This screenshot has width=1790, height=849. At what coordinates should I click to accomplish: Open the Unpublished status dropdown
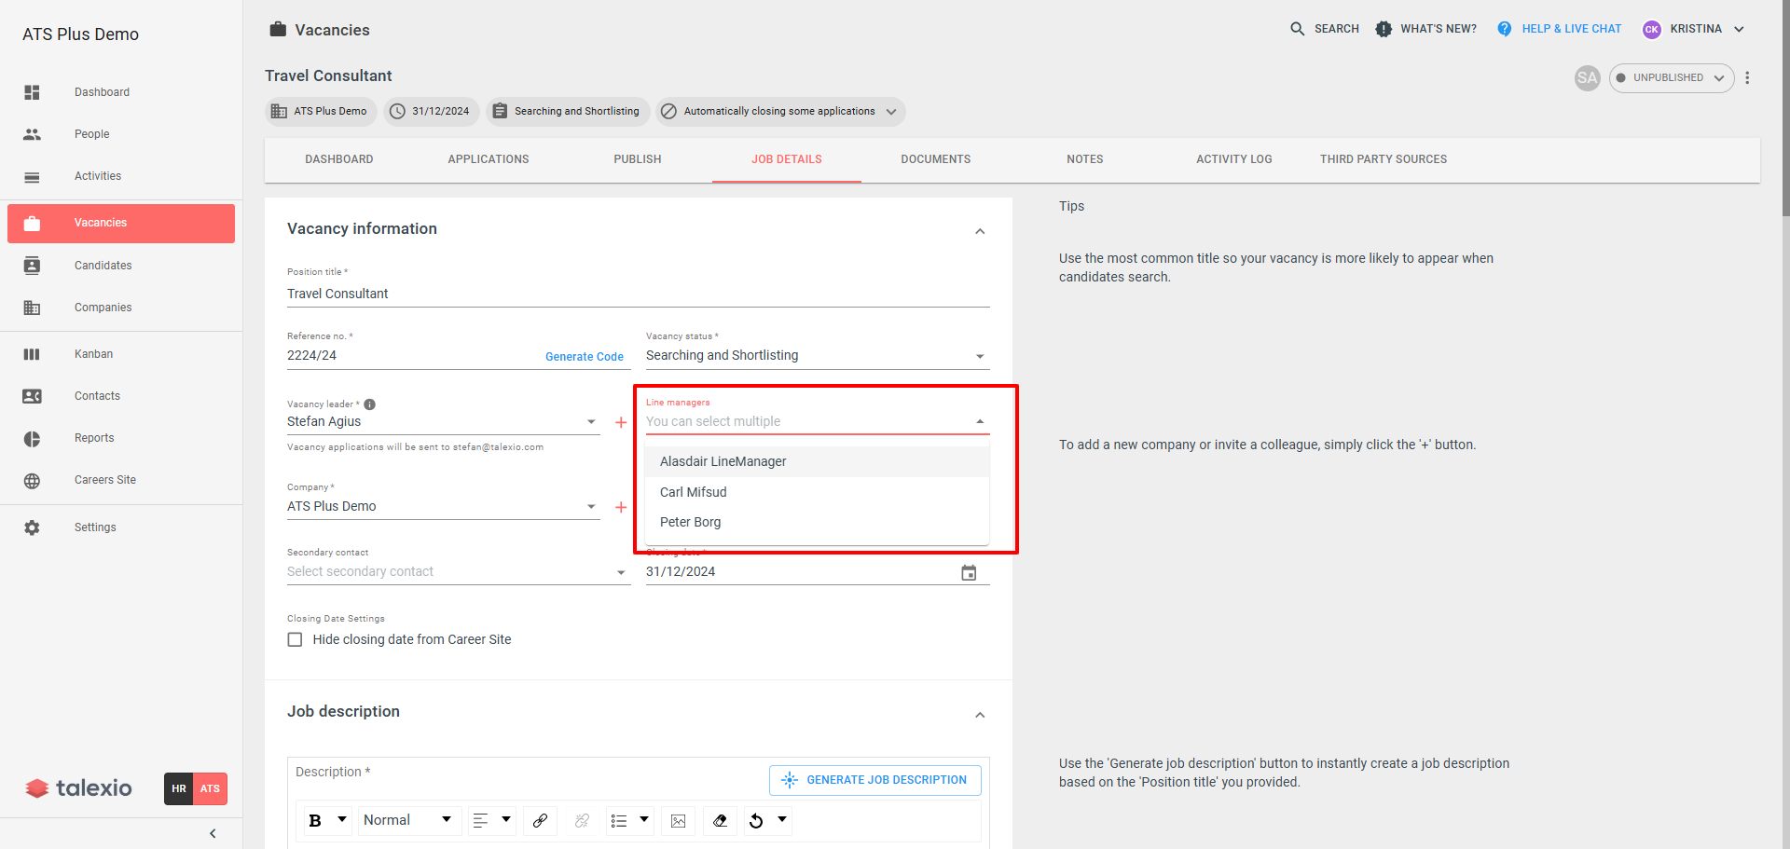click(1672, 78)
